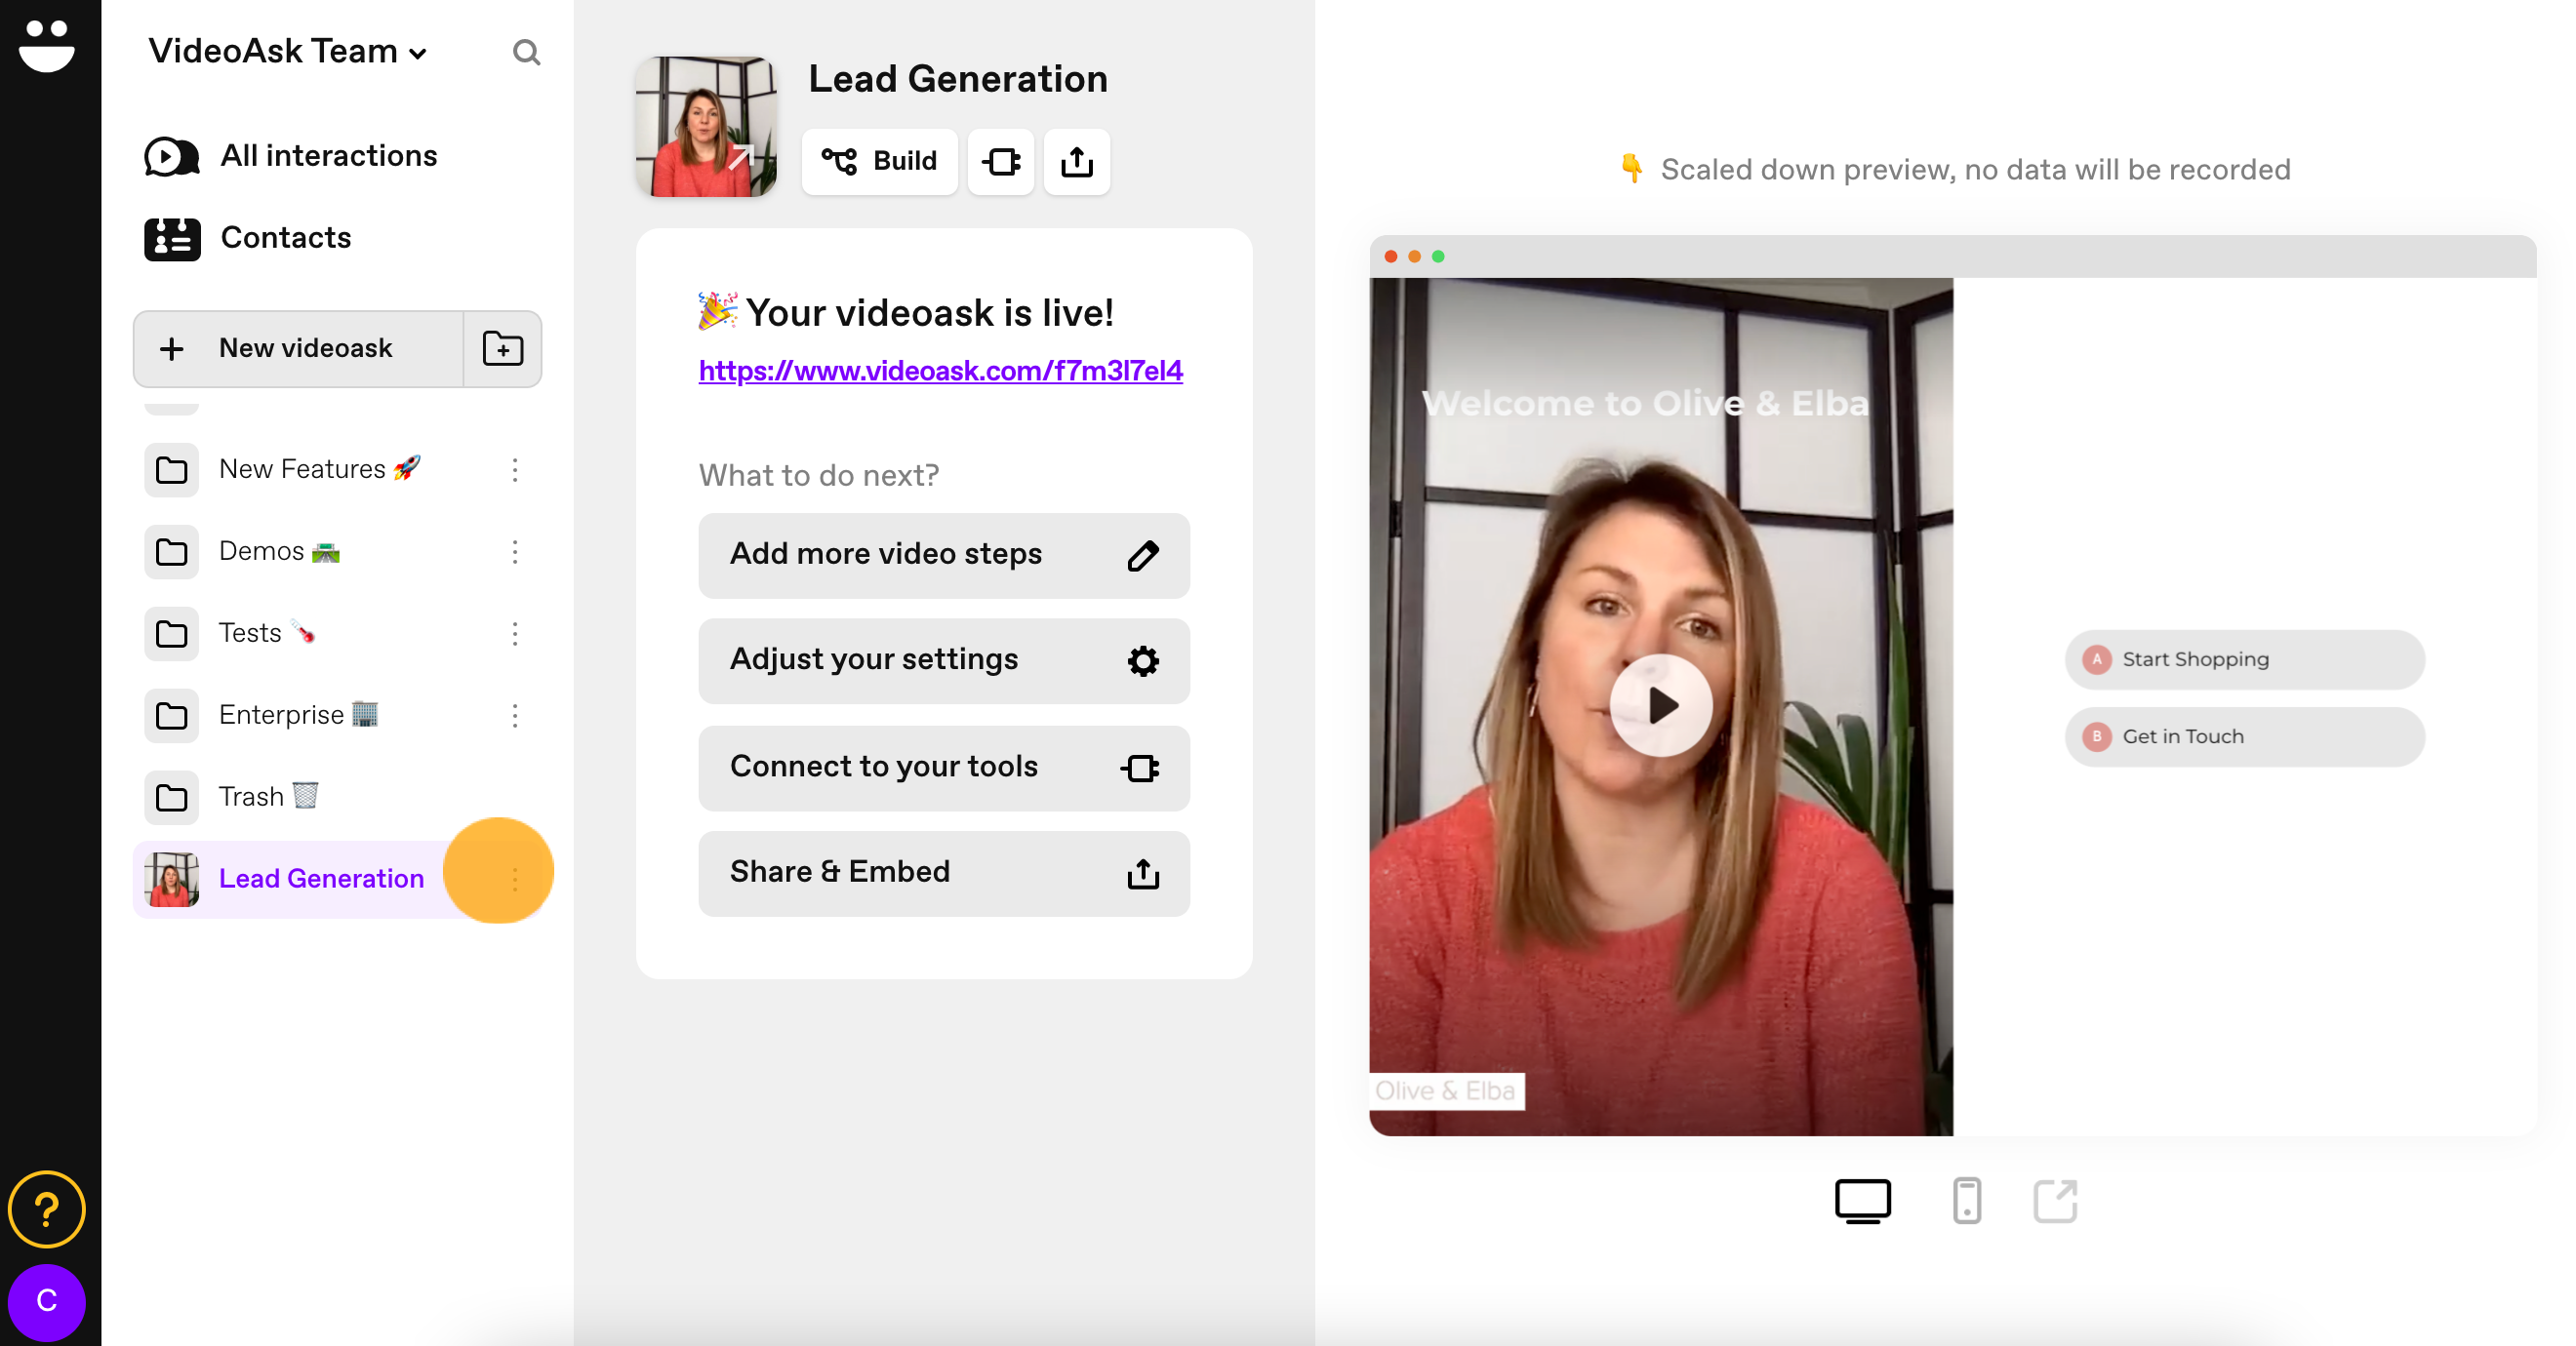The image size is (2576, 1346).
Task: Open search with the magnifier icon
Action: coord(526,52)
